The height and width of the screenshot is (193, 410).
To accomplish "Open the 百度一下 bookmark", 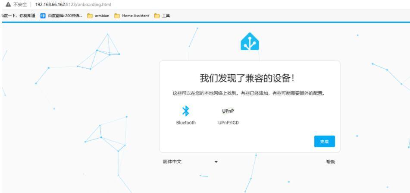I will (18, 16).
